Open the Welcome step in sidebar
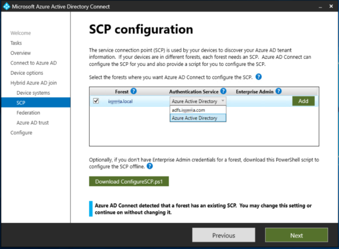 click(x=21, y=33)
